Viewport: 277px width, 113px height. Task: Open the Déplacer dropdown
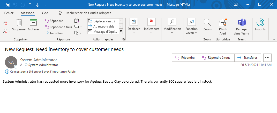click(134, 26)
